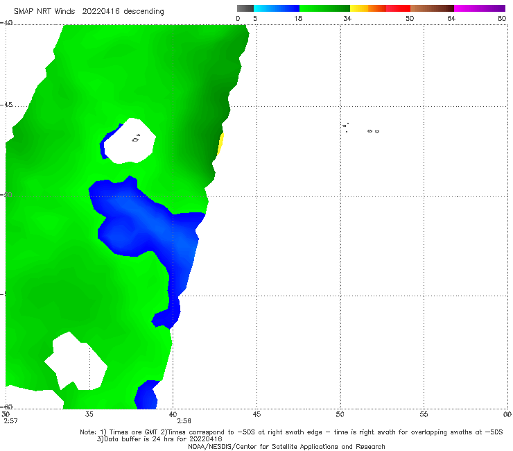The height and width of the screenshot is (451, 513).
Task: Click the '18' label under the color bar
Action: (298, 18)
